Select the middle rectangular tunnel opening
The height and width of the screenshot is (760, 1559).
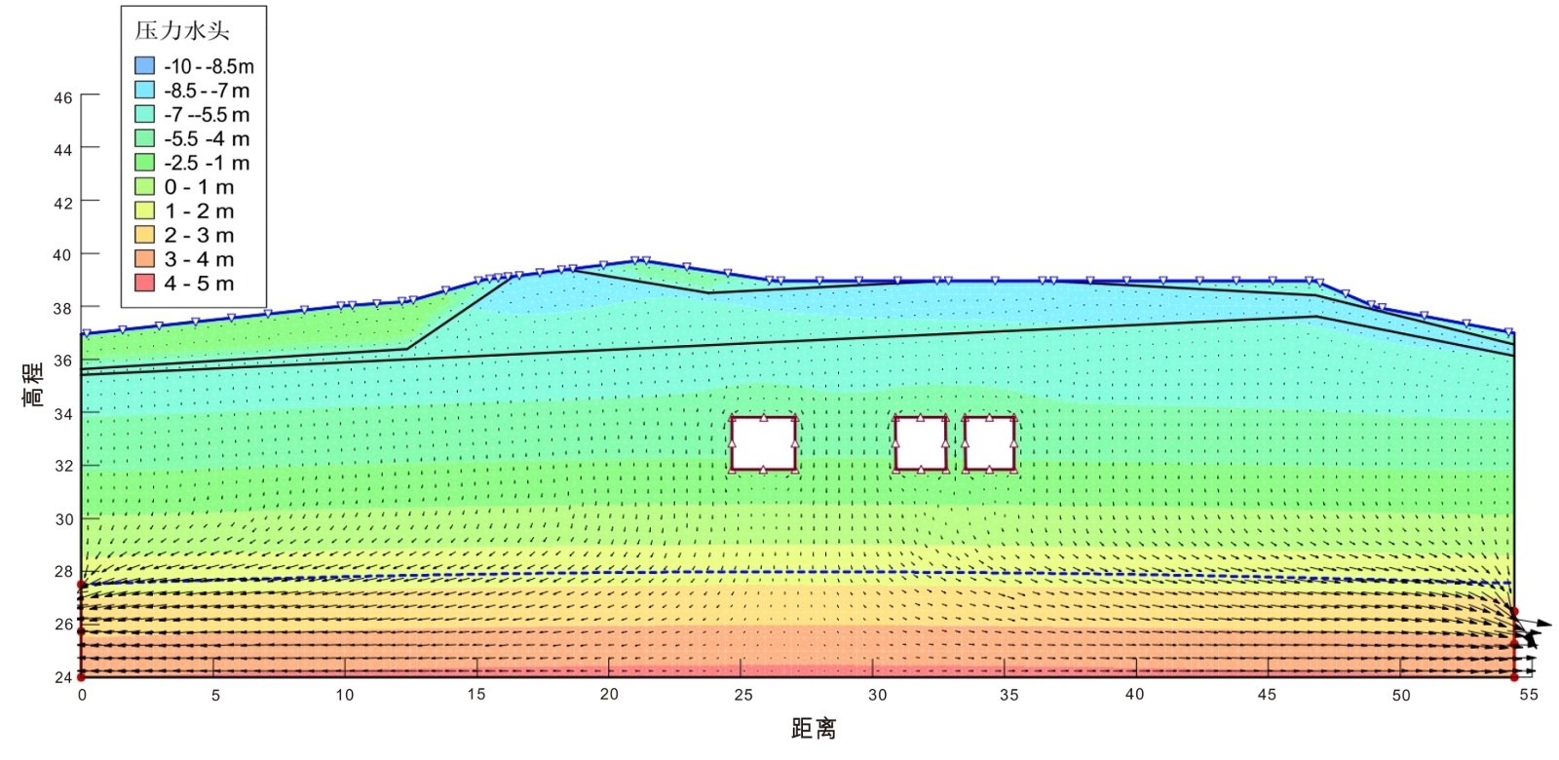tap(921, 443)
